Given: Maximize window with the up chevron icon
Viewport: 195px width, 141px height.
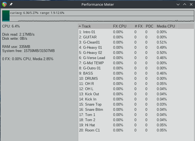Looking at the screenshot, I should tap(185, 4).
